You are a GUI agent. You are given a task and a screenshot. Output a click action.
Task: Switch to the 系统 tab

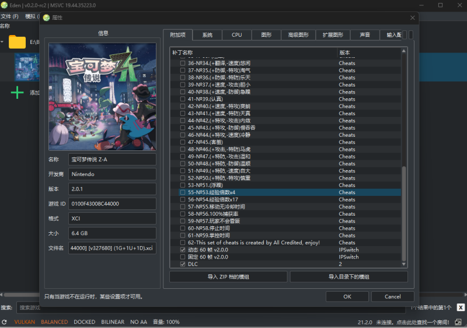tap(207, 35)
